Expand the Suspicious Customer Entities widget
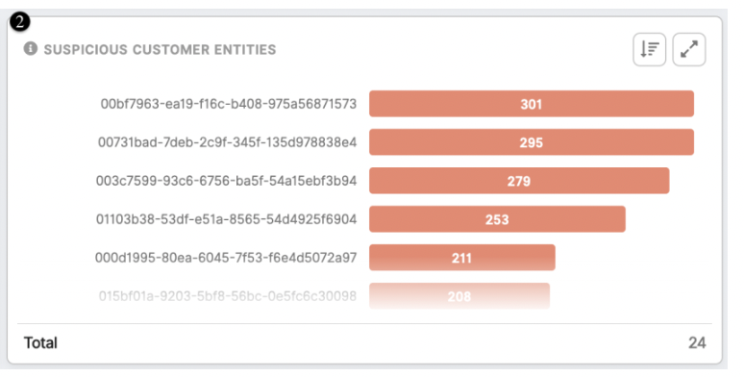This screenshot has height=377, width=744. pos(689,49)
